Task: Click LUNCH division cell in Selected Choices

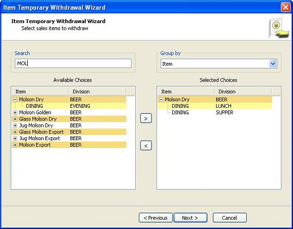Action: tap(224, 106)
